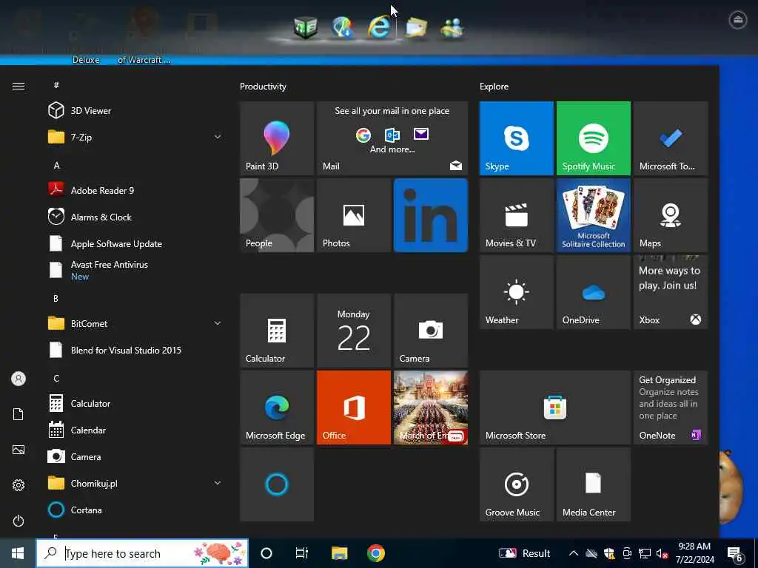The image size is (758, 568).
Task: Open Calendar from app list
Action: pyautogui.click(x=135, y=430)
